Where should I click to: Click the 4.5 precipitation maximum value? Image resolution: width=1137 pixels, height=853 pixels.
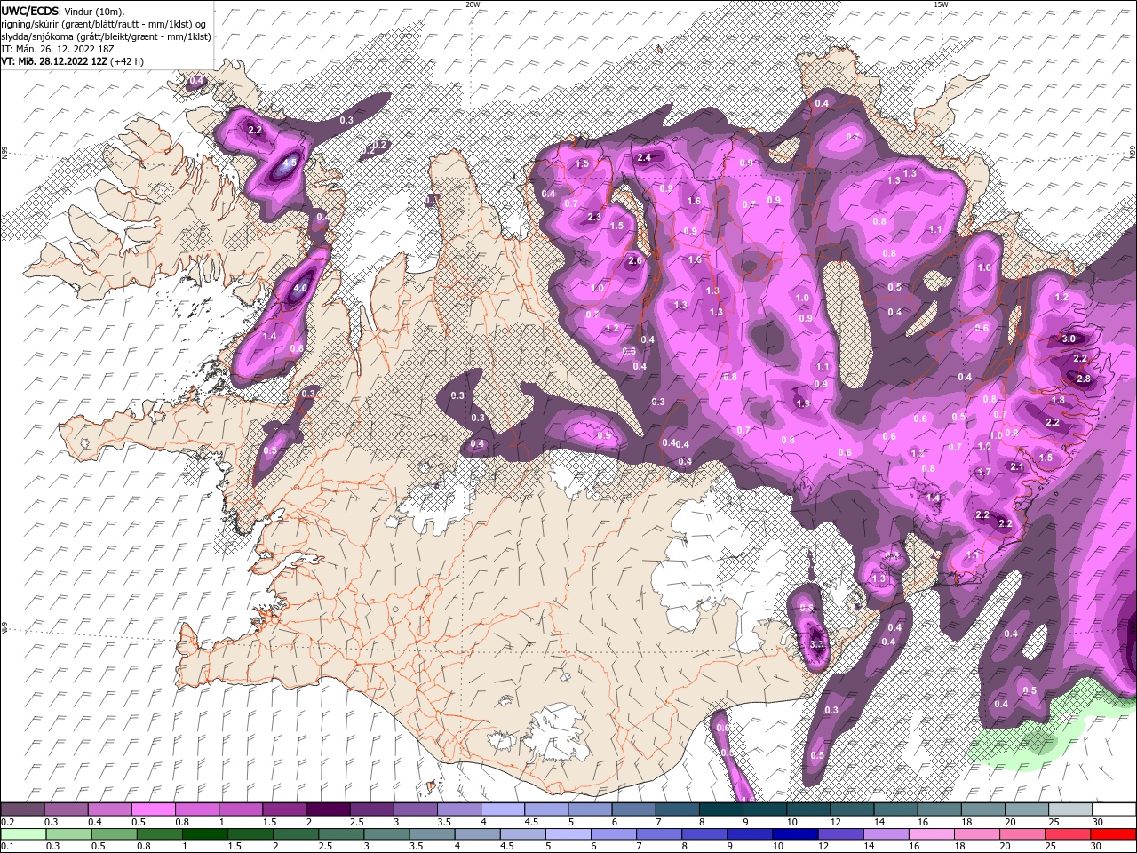289,163
